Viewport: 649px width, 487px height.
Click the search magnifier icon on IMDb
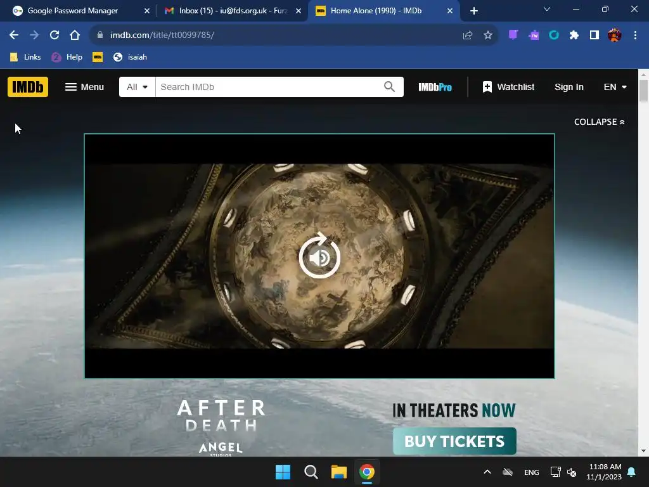(389, 86)
